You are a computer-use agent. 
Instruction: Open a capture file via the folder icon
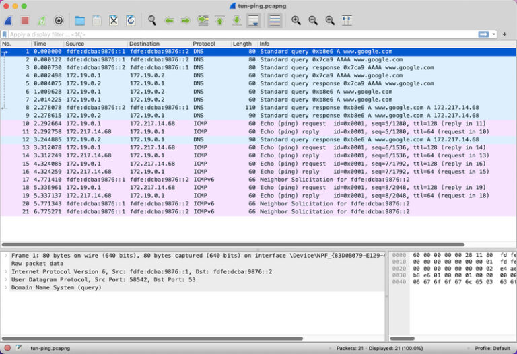(x=80, y=21)
